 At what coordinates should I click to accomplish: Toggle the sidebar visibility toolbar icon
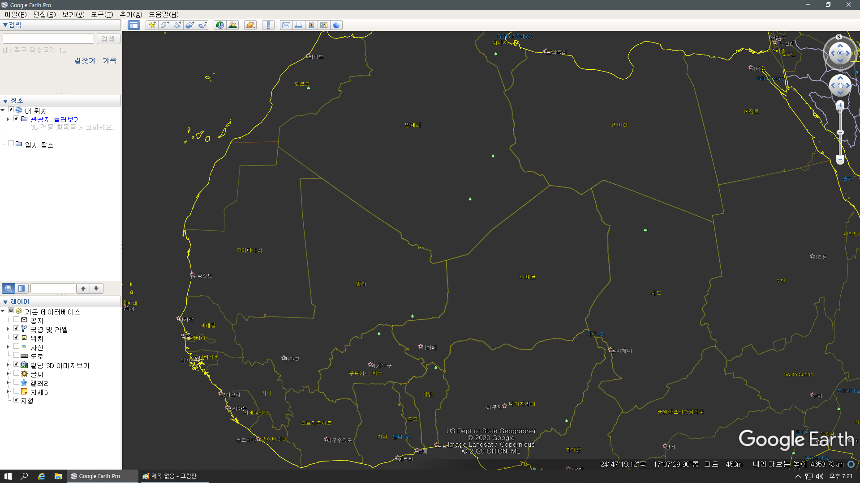pos(133,25)
